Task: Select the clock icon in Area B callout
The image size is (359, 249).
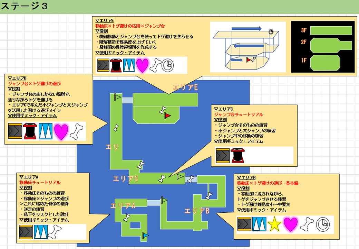Action: coord(322,224)
